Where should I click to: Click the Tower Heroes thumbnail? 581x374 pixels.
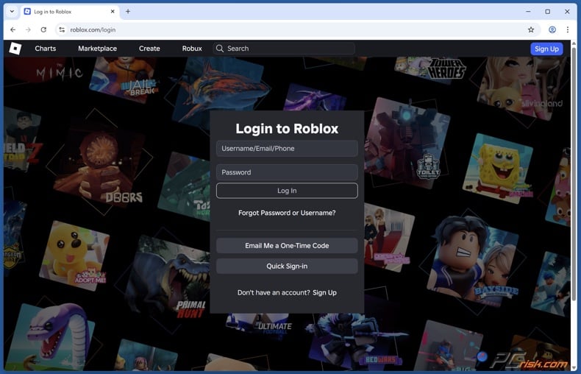coord(429,68)
